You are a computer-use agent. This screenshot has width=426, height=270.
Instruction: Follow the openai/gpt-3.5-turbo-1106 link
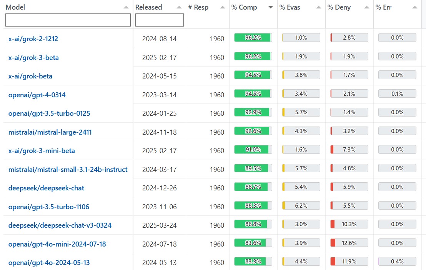(48, 207)
